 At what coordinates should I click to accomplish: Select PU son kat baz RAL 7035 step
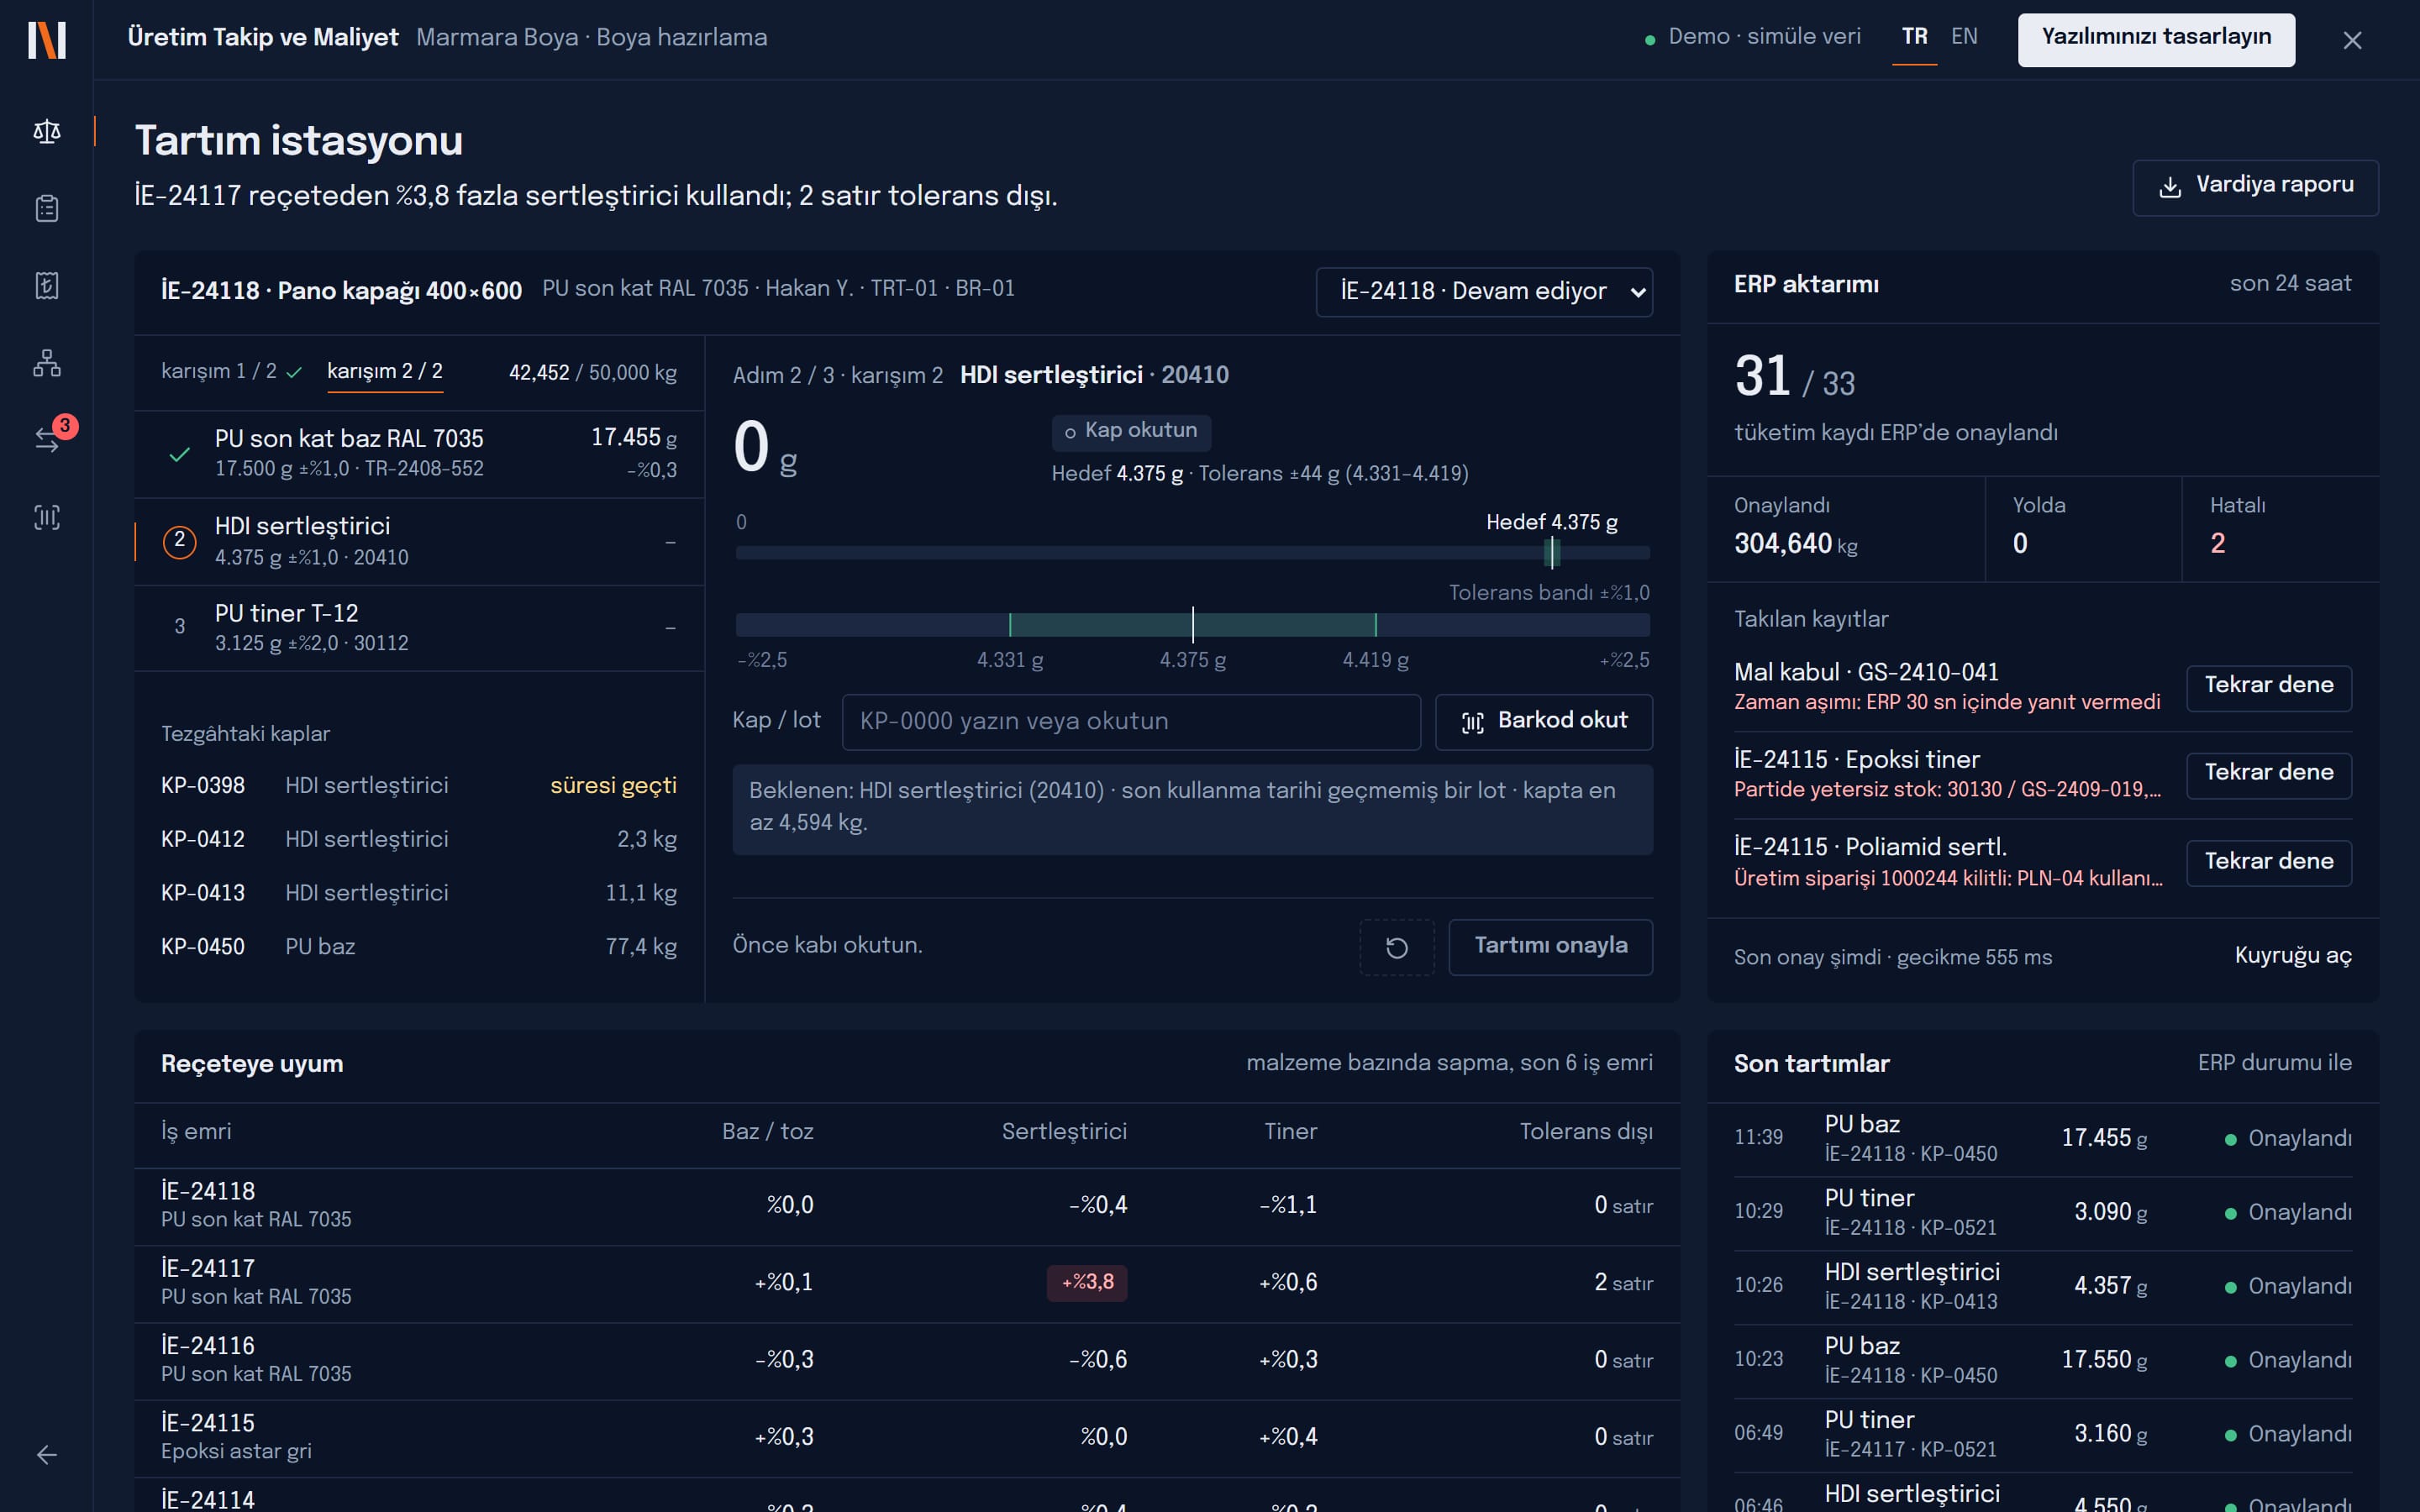(x=419, y=453)
